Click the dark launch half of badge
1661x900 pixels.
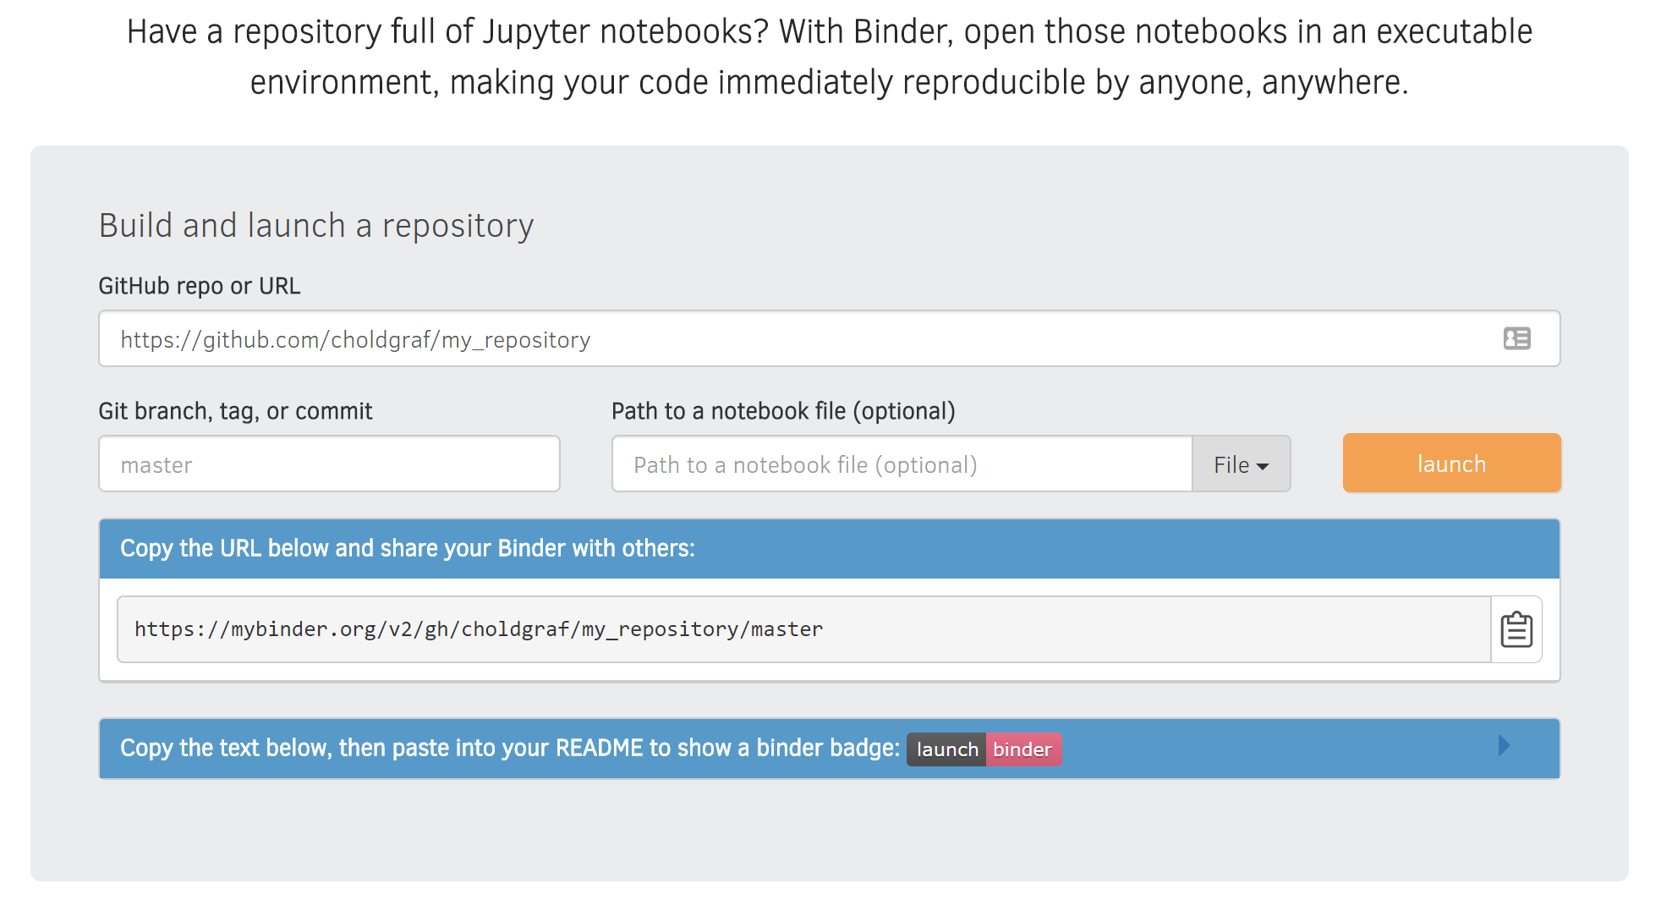[946, 749]
